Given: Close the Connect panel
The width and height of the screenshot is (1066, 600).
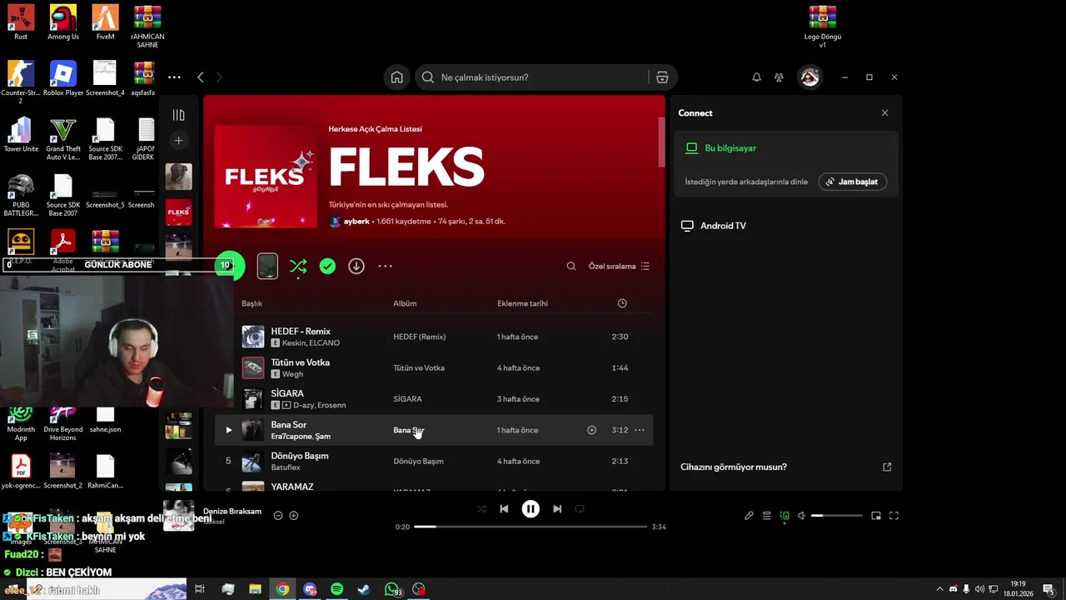Looking at the screenshot, I should point(884,113).
